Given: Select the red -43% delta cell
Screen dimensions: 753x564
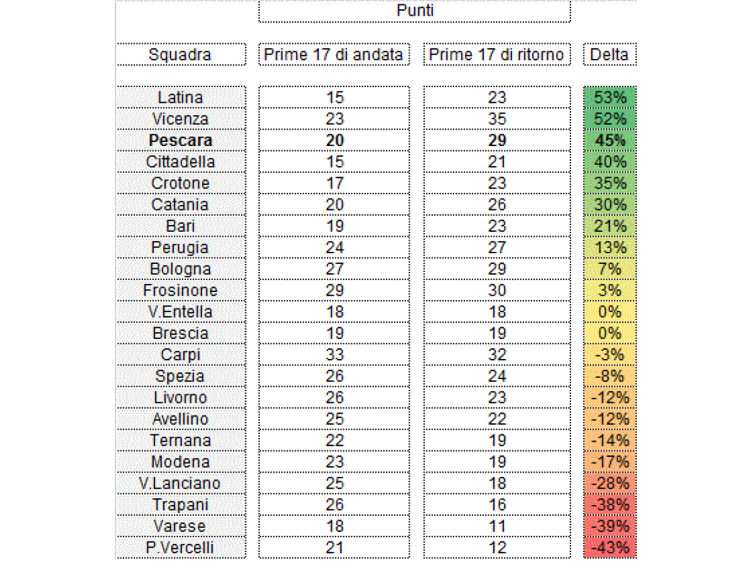Looking at the screenshot, I should [609, 548].
